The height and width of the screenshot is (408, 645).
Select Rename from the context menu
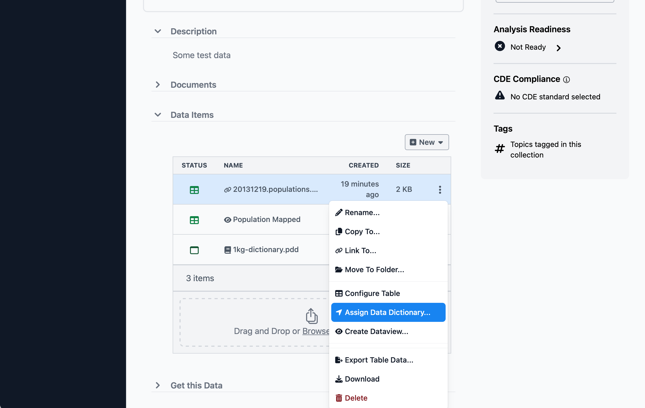click(362, 212)
